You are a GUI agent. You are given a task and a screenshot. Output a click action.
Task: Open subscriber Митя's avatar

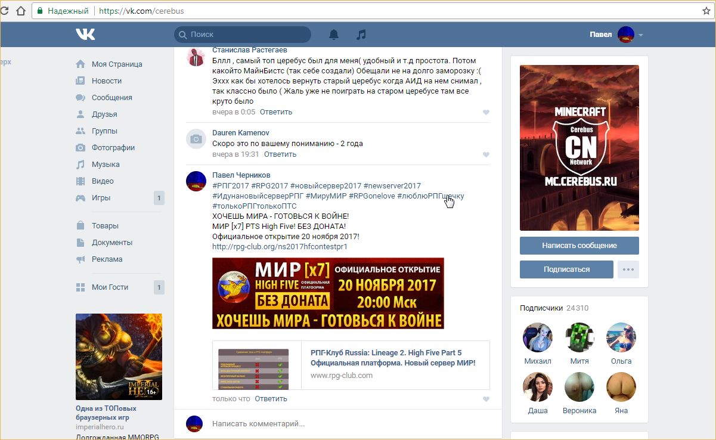(x=579, y=338)
